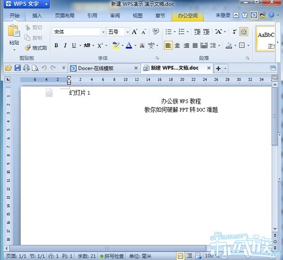Viewport: 283px width, 260px height.
Task: Click the open folder quick access icon
Action: [x=8, y=68]
